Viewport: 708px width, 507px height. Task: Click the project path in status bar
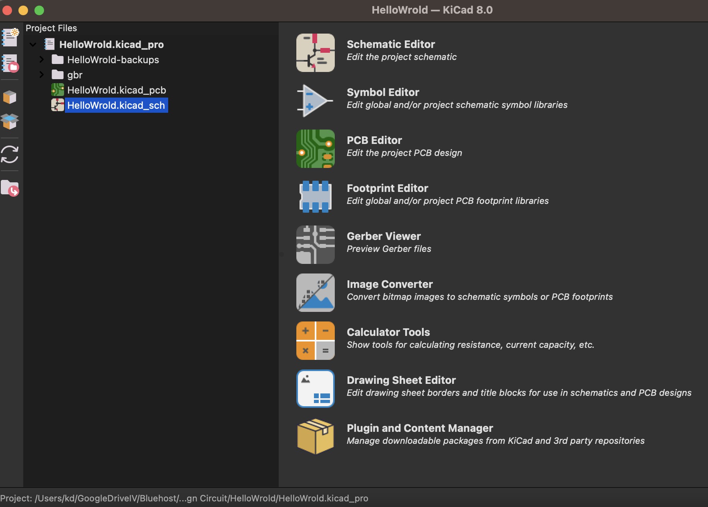(184, 498)
